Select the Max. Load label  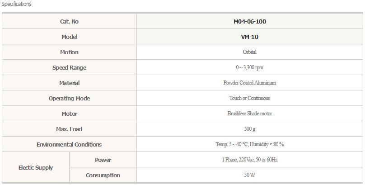click(x=69, y=129)
